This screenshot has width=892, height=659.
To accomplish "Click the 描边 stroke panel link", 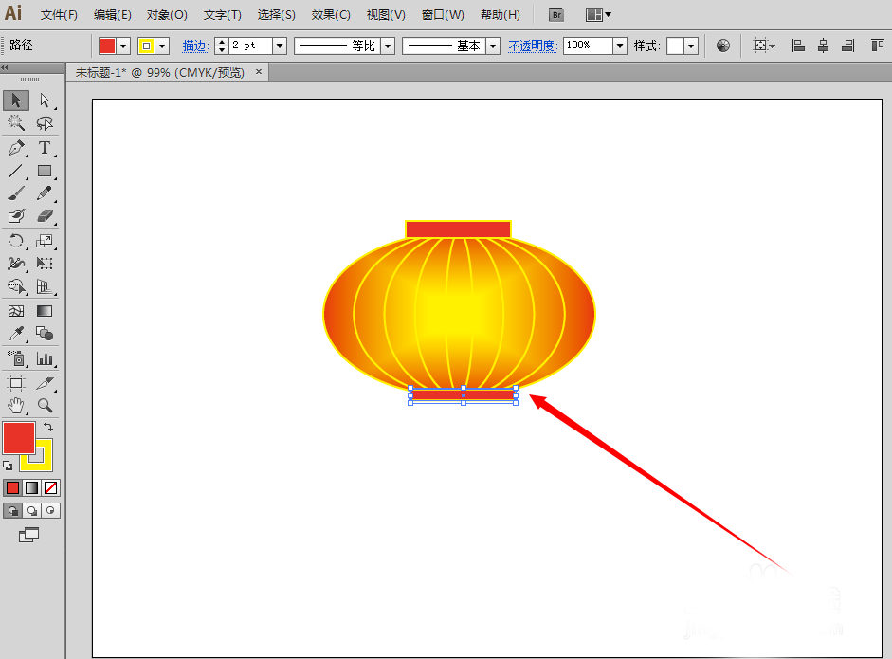I will point(195,46).
